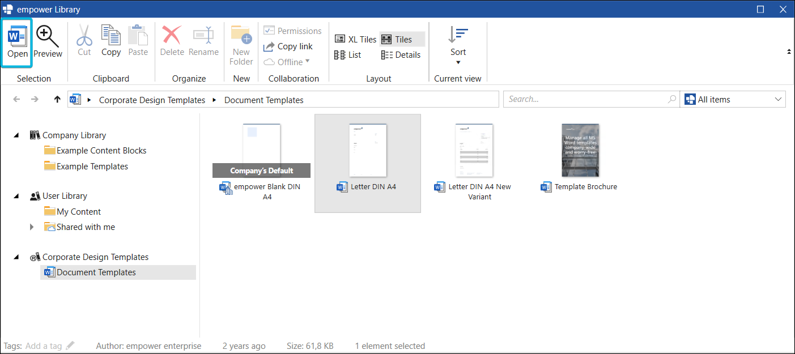Screen dimensions: 795x354
Task: Click the Rename icon
Action: click(203, 35)
